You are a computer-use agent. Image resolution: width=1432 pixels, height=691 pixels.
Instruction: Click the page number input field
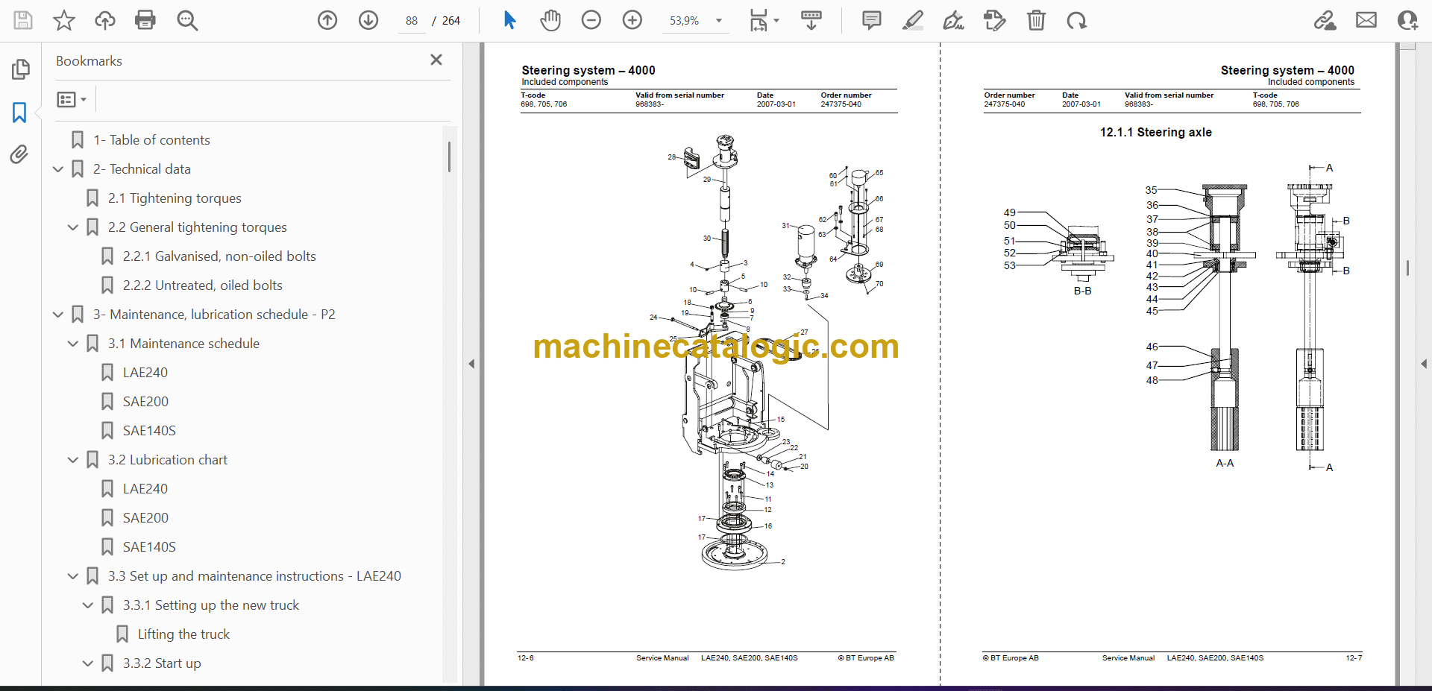412,21
